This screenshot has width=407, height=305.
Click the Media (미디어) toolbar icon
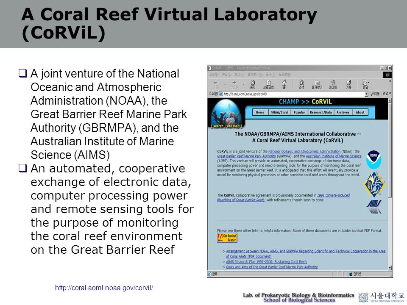coord(333,84)
